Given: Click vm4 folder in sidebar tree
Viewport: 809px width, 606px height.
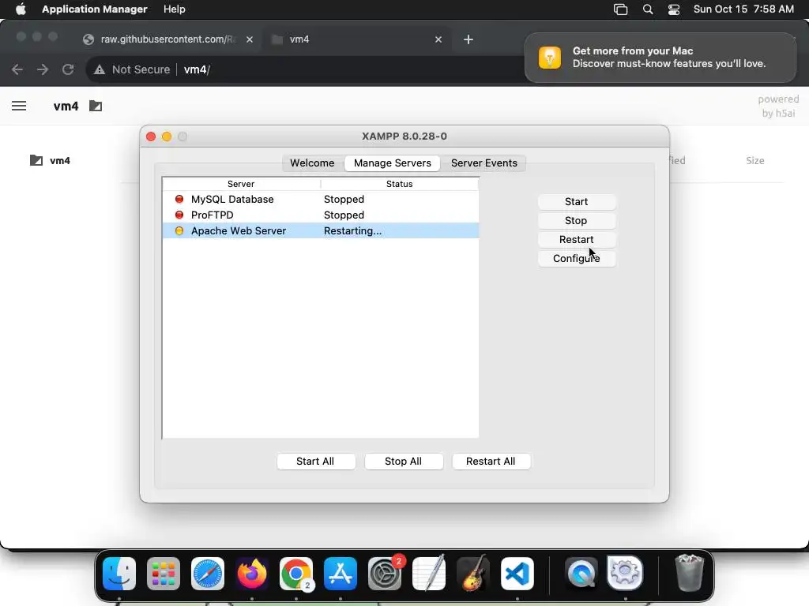Looking at the screenshot, I should point(50,161).
